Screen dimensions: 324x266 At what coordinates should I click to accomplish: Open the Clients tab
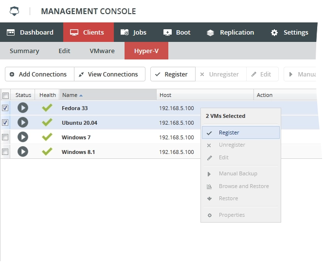click(89, 32)
